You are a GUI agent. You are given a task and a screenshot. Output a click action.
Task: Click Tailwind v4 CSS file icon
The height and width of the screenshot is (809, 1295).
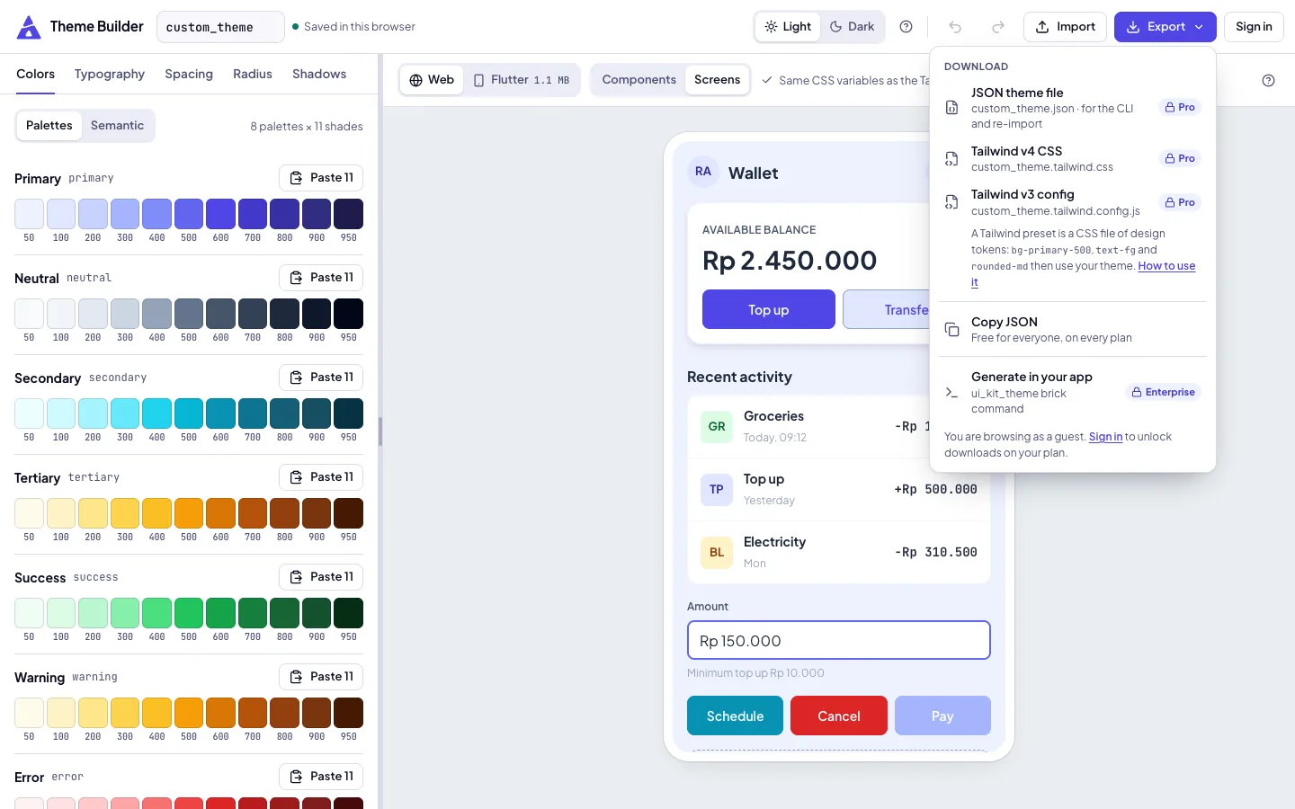tap(951, 159)
